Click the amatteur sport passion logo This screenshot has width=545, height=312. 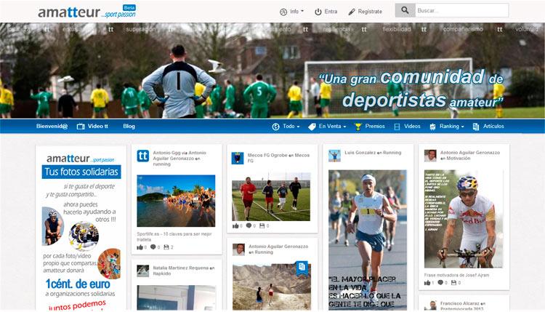click(86, 12)
